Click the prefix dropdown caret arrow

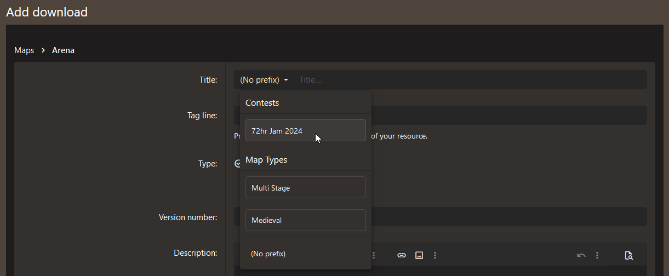(x=286, y=81)
